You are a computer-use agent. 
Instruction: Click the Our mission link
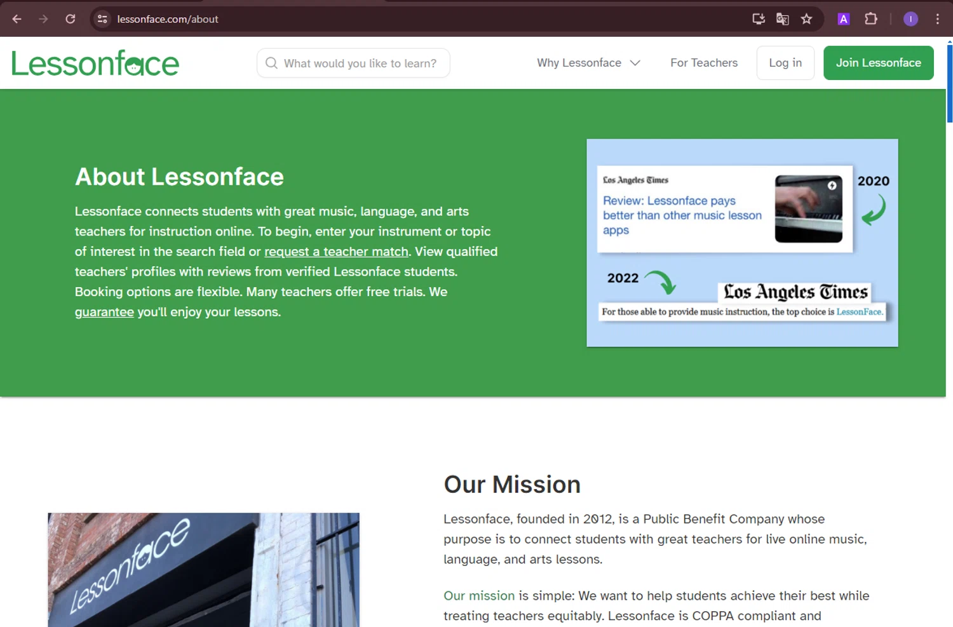[x=479, y=596]
